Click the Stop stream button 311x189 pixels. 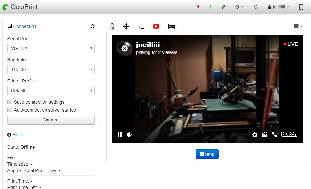(x=207, y=154)
